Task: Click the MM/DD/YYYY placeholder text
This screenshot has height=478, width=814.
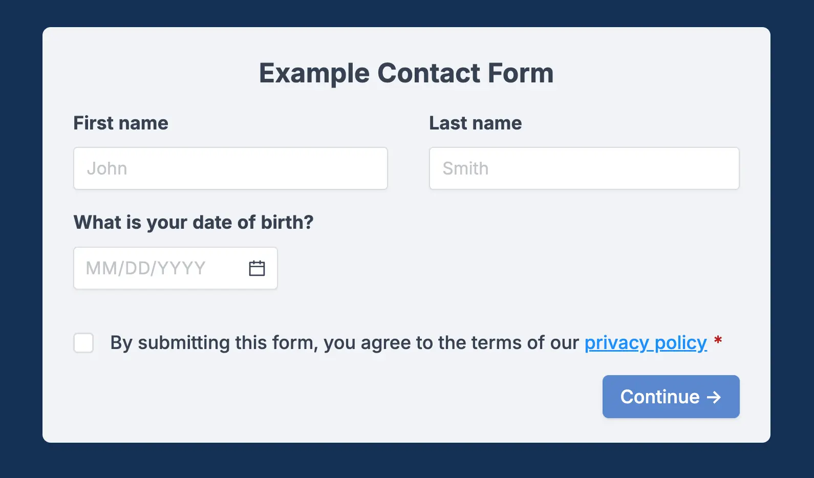Action: click(x=145, y=268)
